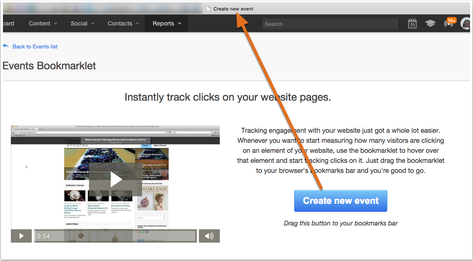Open the Reports menu
The width and height of the screenshot is (473, 261).
click(167, 23)
